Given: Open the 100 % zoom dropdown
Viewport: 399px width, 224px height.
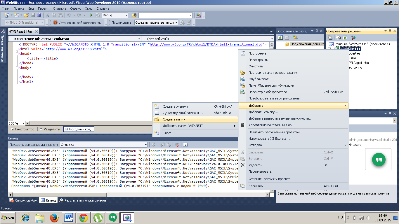Looking at the screenshot, I should pyautogui.click(x=24, y=123).
